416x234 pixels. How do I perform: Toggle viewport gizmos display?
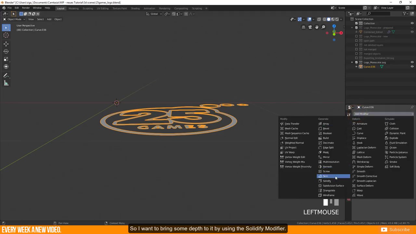pyautogui.click(x=300, y=19)
